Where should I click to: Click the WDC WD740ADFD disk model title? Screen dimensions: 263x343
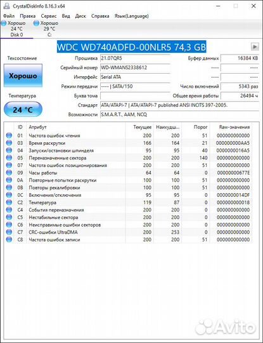point(131,47)
